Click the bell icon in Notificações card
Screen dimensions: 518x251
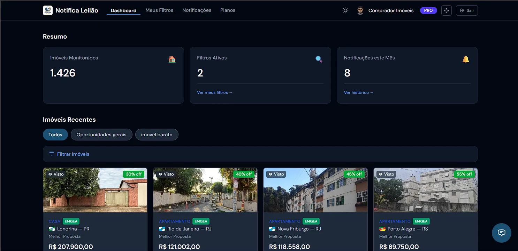coord(466,59)
